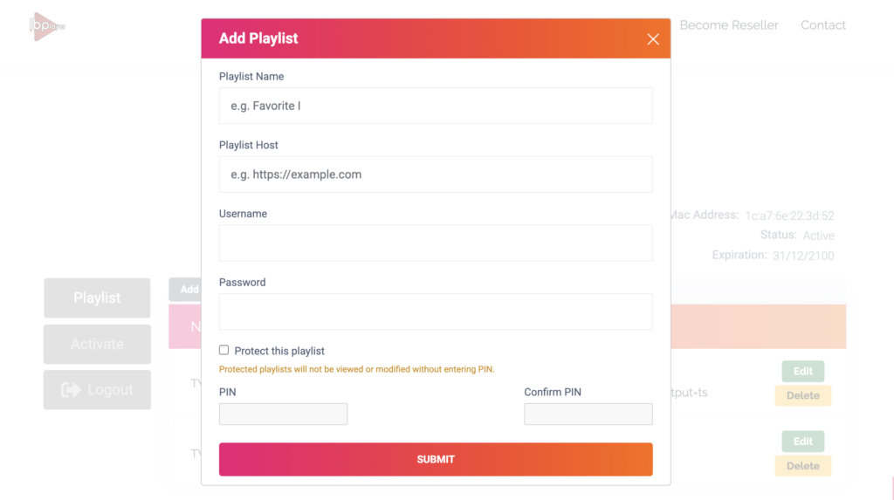
Task: Close the Add Playlist dialog
Action: tap(652, 39)
